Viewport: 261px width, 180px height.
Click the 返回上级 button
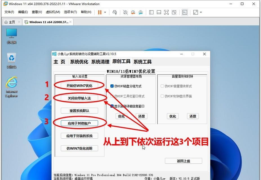184,161
